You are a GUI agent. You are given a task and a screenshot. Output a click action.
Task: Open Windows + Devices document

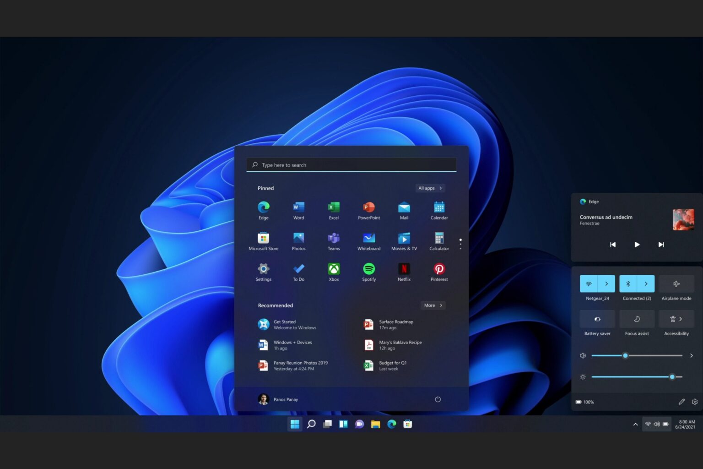coord(285,345)
